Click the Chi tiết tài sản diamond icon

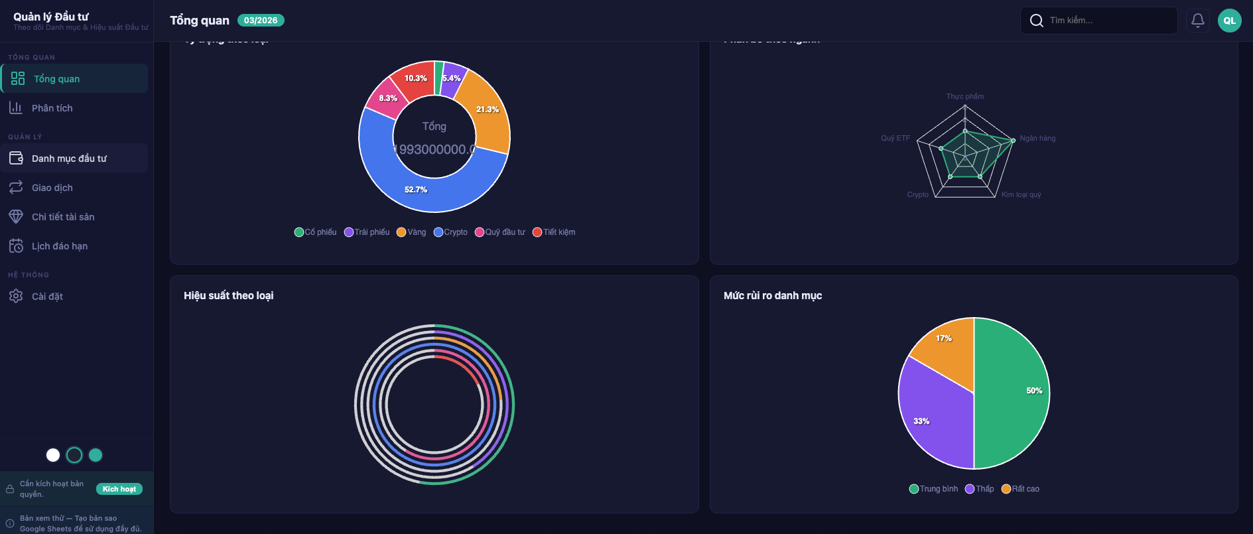(16, 216)
